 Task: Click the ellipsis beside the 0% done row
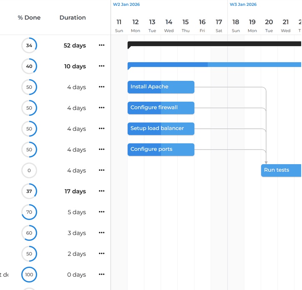coord(101,170)
